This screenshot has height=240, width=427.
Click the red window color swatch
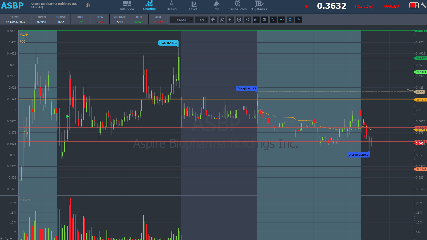click(412, 5)
